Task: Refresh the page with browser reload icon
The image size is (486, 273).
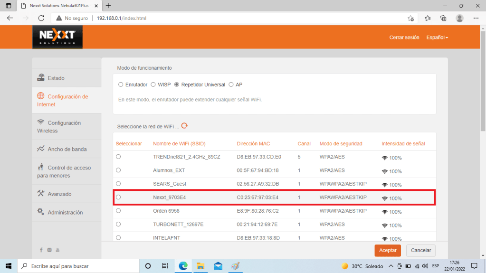Action: pos(41,18)
